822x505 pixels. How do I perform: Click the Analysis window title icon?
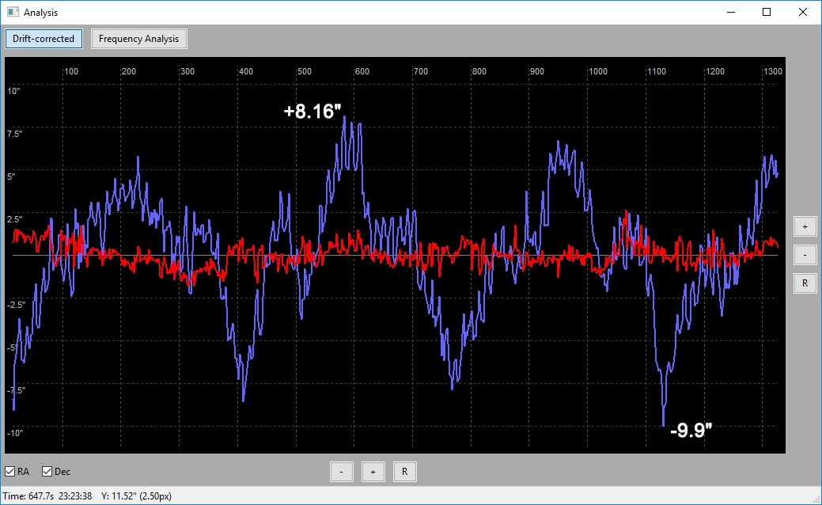(13, 12)
